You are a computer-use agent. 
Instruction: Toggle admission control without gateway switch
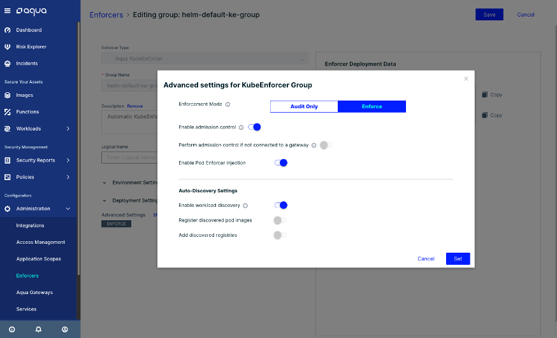click(x=326, y=145)
